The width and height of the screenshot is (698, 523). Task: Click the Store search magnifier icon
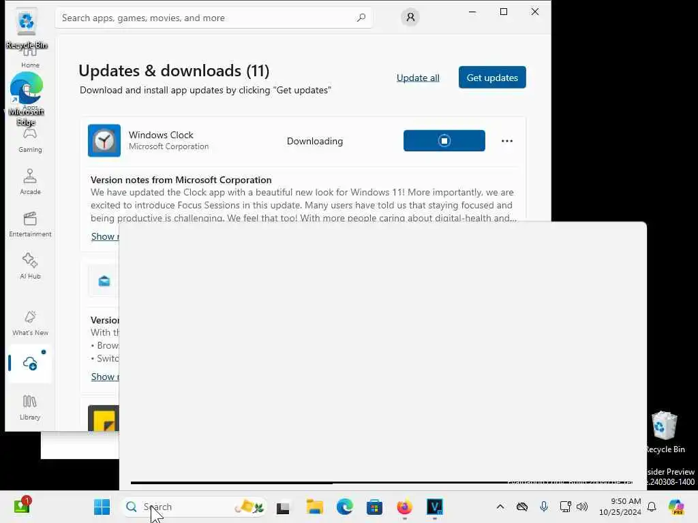361,18
